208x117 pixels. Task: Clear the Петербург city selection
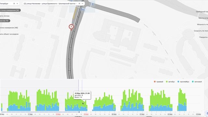pos(14,4)
